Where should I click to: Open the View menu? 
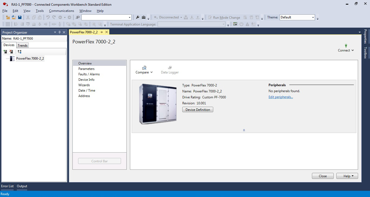click(x=27, y=11)
